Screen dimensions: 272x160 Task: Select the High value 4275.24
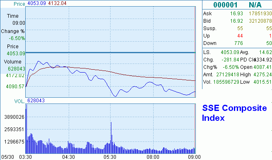coord(262,75)
